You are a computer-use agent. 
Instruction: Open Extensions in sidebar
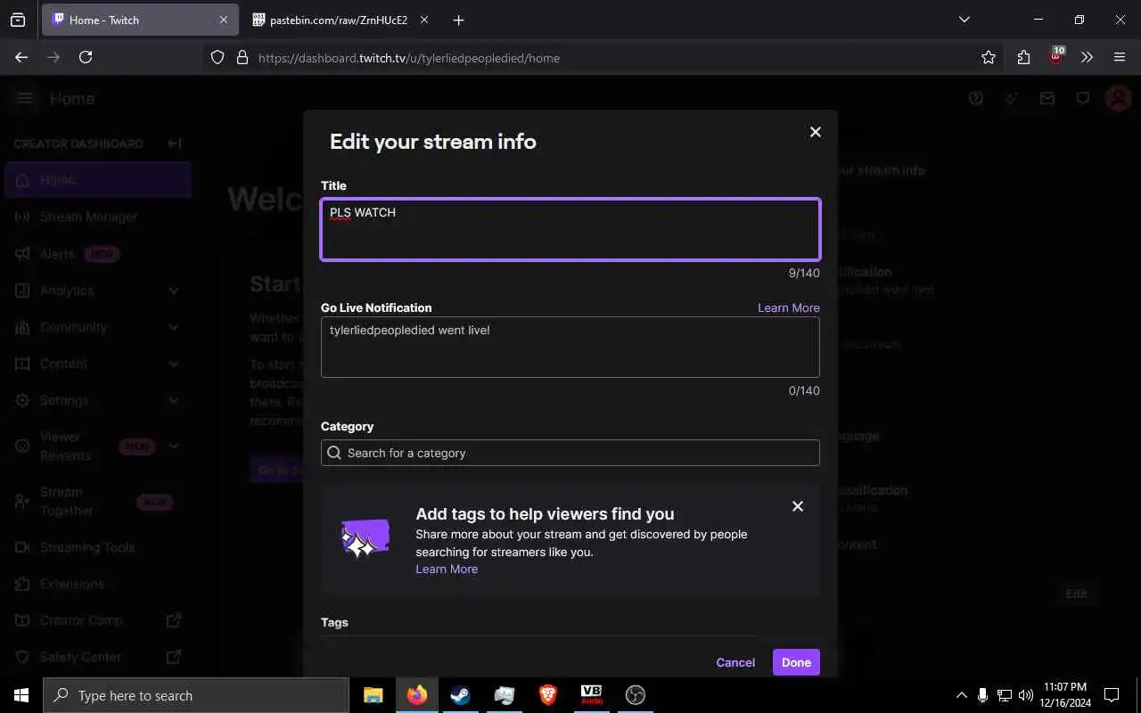[96, 584]
